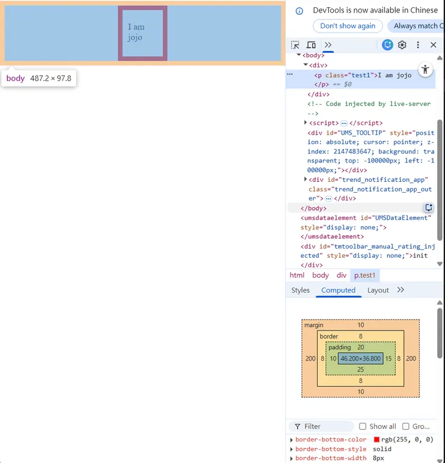Click the padding top value 20
Screen dimensions: 445x463
point(361,347)
